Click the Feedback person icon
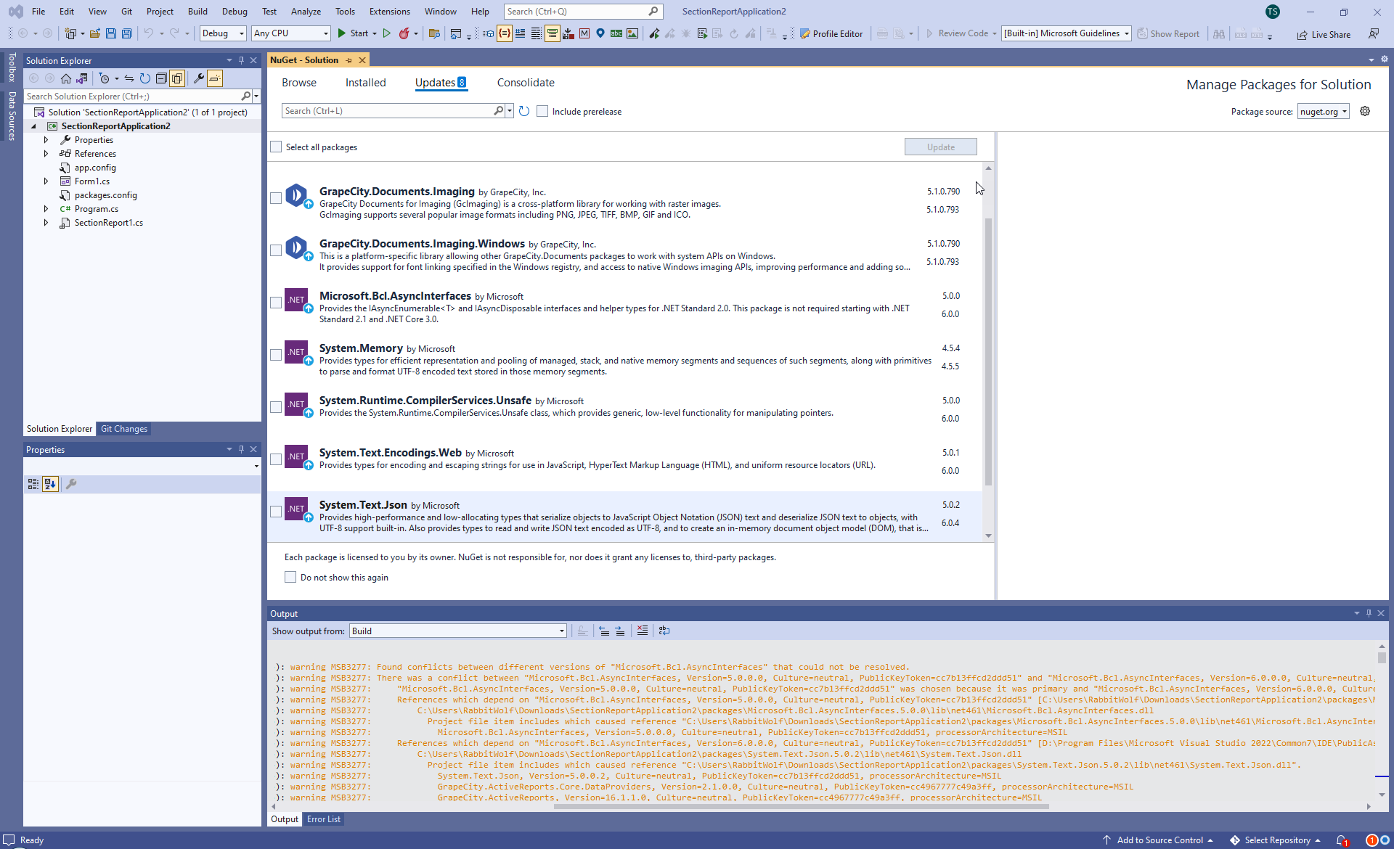 click(x=1374, y=33)
